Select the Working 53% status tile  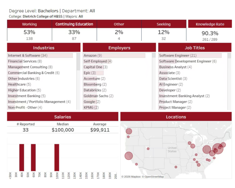coord(29,32)
